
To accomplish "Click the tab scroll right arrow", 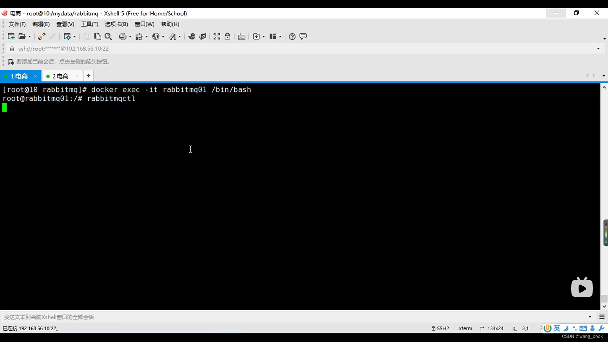I will [x=594, y=76].
